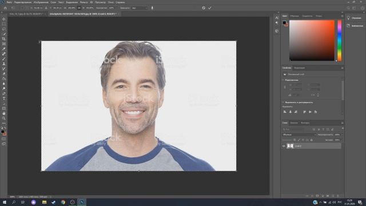
Task: Open the status bar info arrow
Action: (x=50, y=197)
